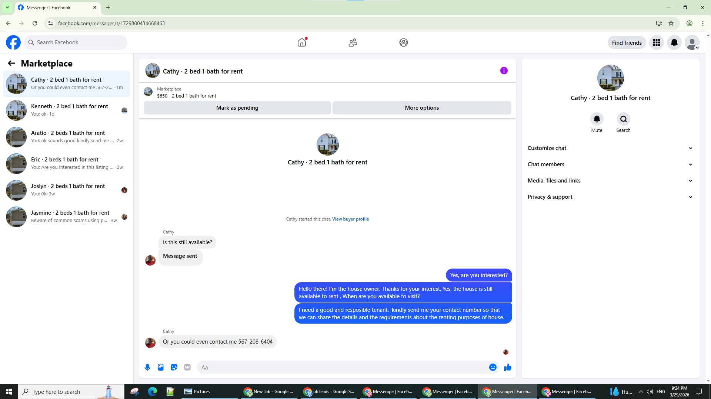Send a thumbs-up like
The height and width of the screenshot is (399, 711).
pos(508,367)
